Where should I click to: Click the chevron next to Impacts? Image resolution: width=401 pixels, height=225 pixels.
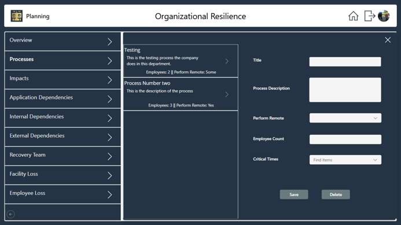(110, 80)
